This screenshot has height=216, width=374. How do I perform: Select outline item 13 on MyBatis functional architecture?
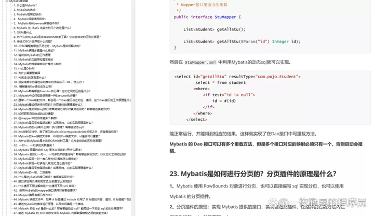33,60
